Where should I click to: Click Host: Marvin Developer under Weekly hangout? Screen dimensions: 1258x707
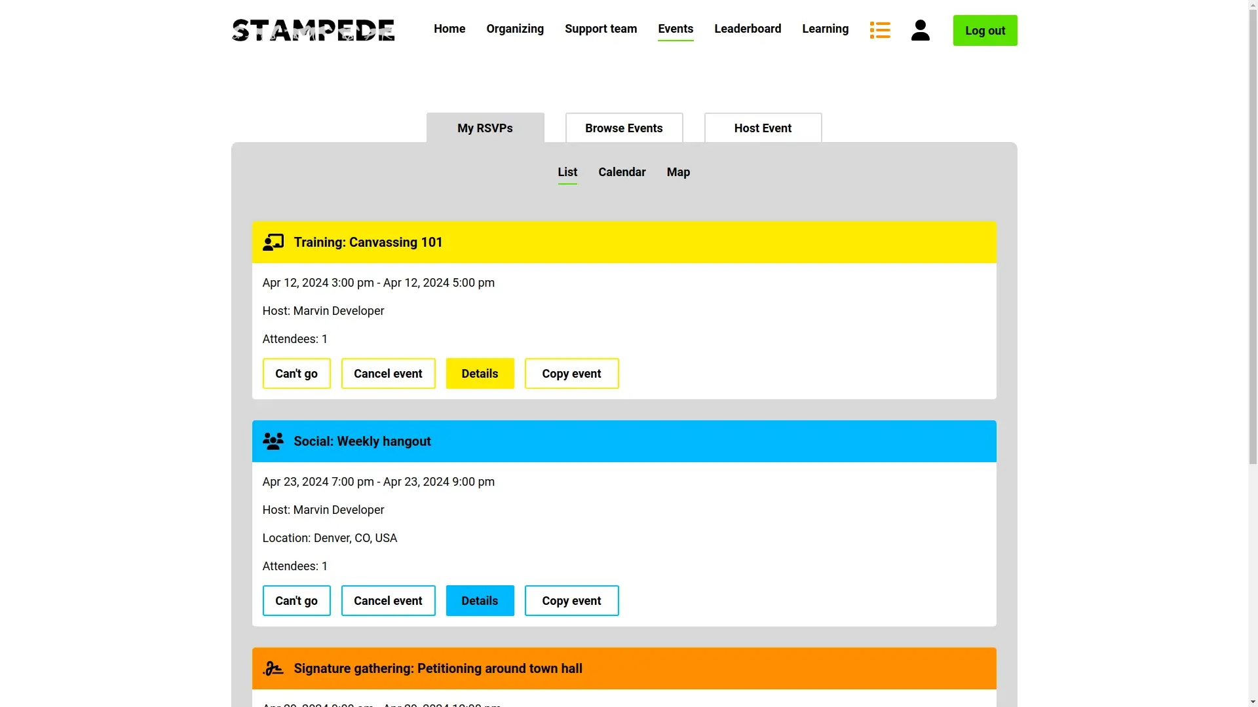pos(323,510)
